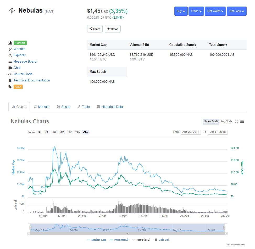This screenshot has height=249, width=255.
Task: Click the Watch star button
Action: (113, 29)
